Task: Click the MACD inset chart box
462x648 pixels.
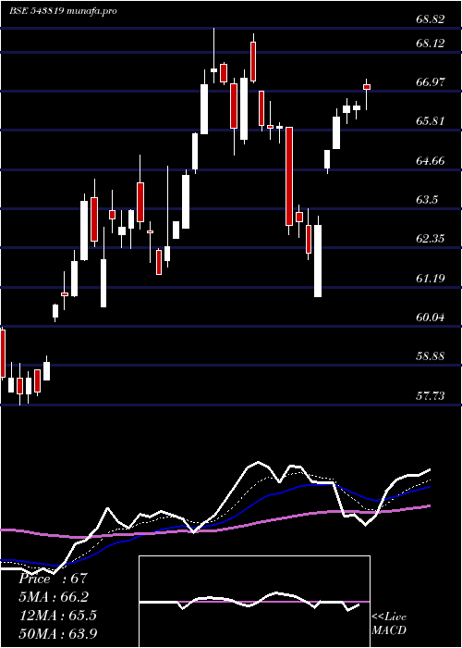Action: 254,602
